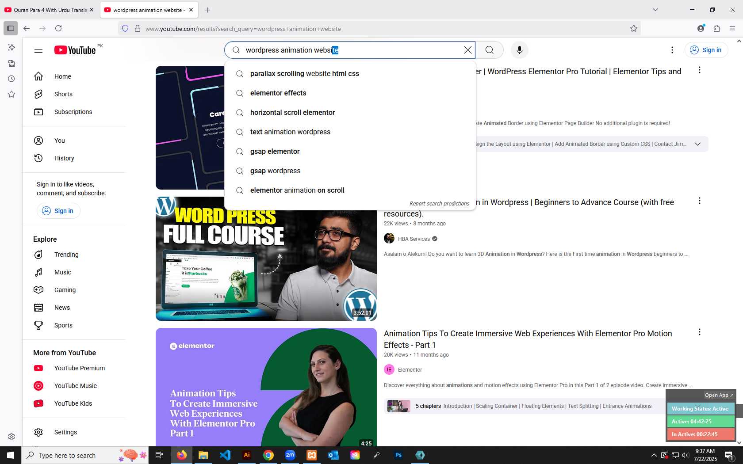
Task: Select suggestion parallax scrolling website html css
Action: [x=350, y=74]
